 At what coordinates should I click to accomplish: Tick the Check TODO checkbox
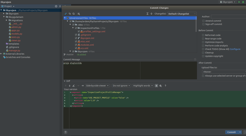click(x=203, y=49)
